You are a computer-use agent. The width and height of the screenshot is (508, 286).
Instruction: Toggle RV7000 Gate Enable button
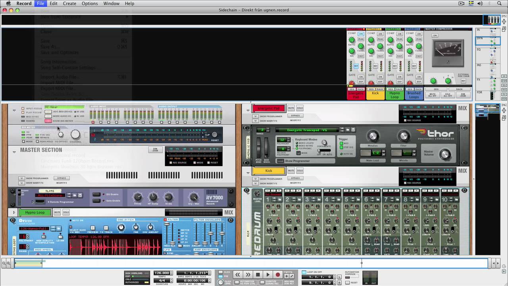96,201
